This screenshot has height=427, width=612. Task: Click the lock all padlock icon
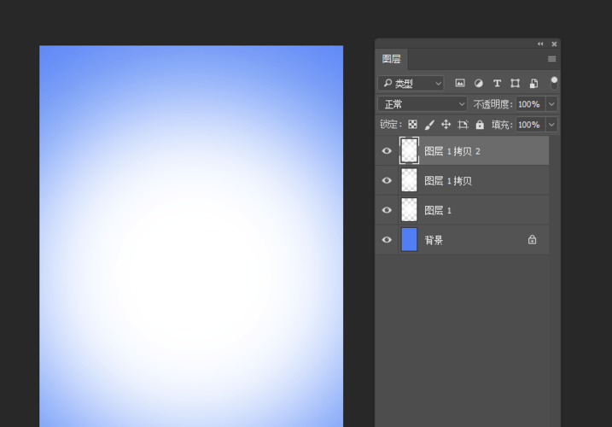click(x=480, y=125)
